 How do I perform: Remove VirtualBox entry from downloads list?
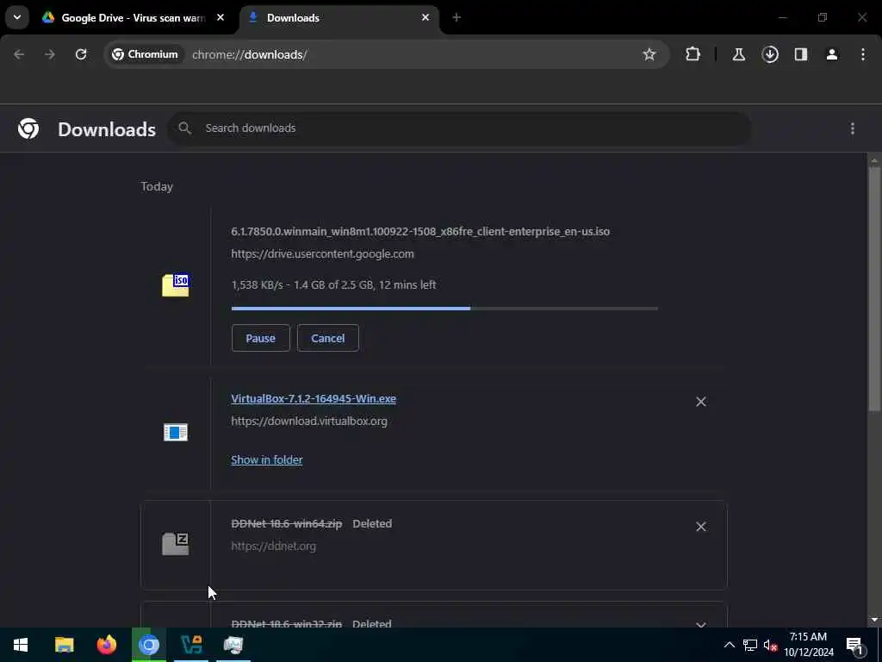click(701, 402)
